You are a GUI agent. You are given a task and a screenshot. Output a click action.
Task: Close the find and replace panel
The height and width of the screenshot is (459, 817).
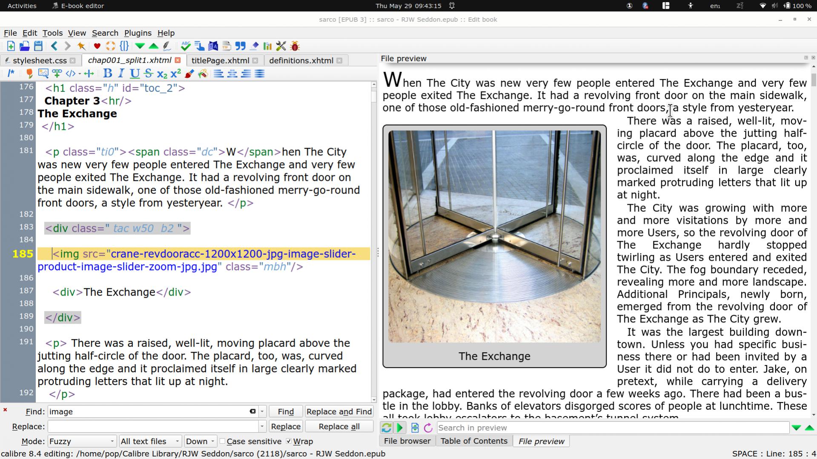coord(5,410)
